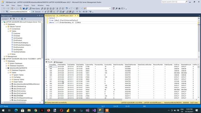Viewport: 201px width, 113px height.
Task: Click the New Query toolbar button
Action: coord(35,8)
